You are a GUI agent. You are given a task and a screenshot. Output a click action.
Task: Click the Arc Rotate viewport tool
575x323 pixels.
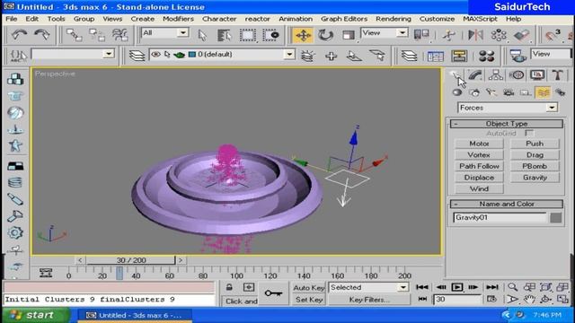(x=545, y=300)
